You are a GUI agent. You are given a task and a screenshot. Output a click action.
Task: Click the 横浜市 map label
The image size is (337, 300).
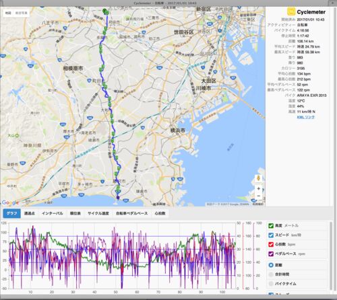177,130
